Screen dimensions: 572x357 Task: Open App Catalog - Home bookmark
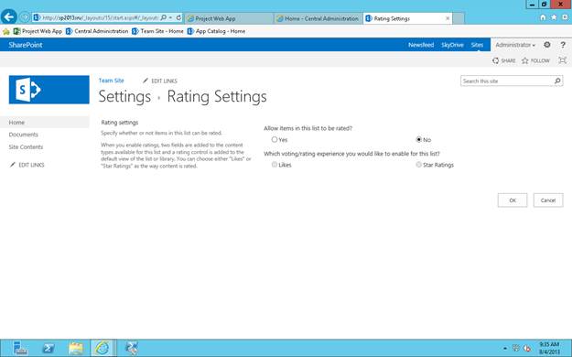click(x=216, y=31)
